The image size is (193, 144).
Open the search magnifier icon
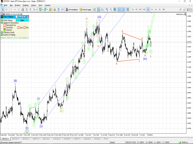(x=180, y=10)
